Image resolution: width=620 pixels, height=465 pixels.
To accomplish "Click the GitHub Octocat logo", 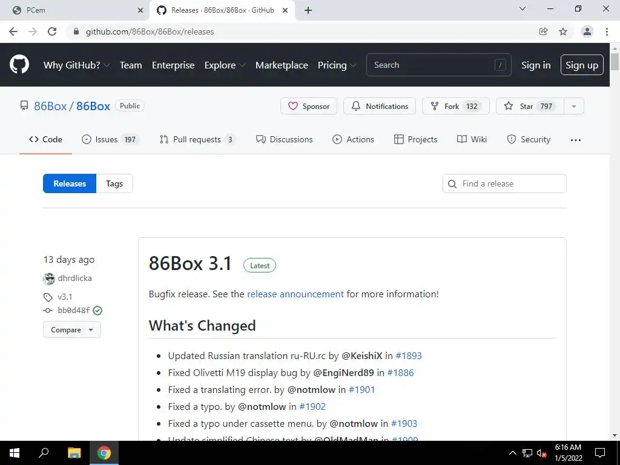I will [19, 64].
